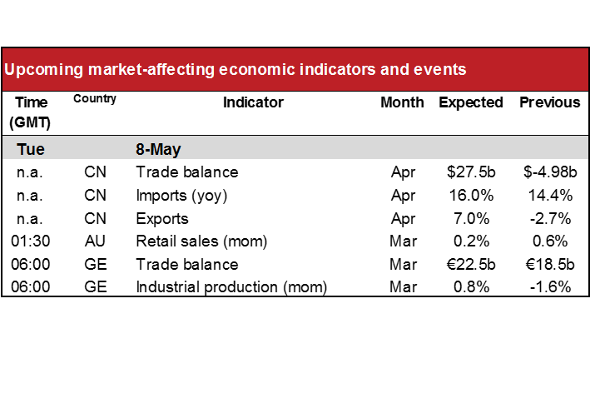Viewport: 590px width, 408px height.
Task: Click the -1.6% previous value
Action: pos(551,287)
